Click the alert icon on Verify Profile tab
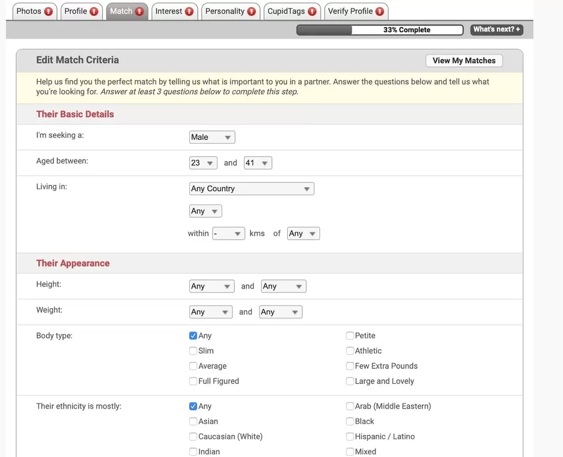The image size is (563, 457). 379,11
